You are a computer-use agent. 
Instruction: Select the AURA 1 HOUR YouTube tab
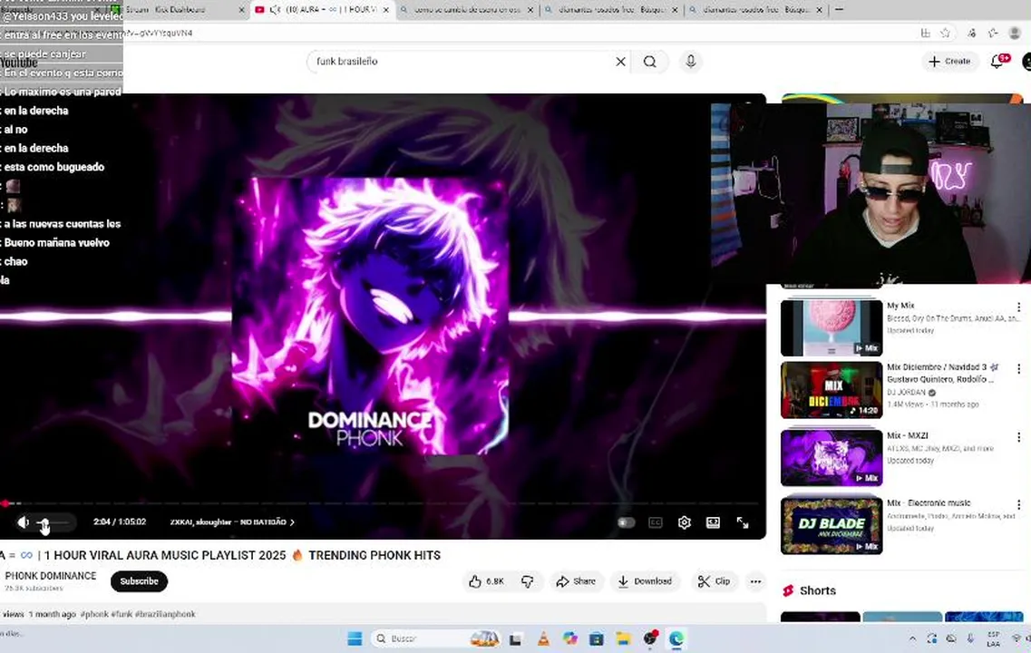(x=322, y=10)
